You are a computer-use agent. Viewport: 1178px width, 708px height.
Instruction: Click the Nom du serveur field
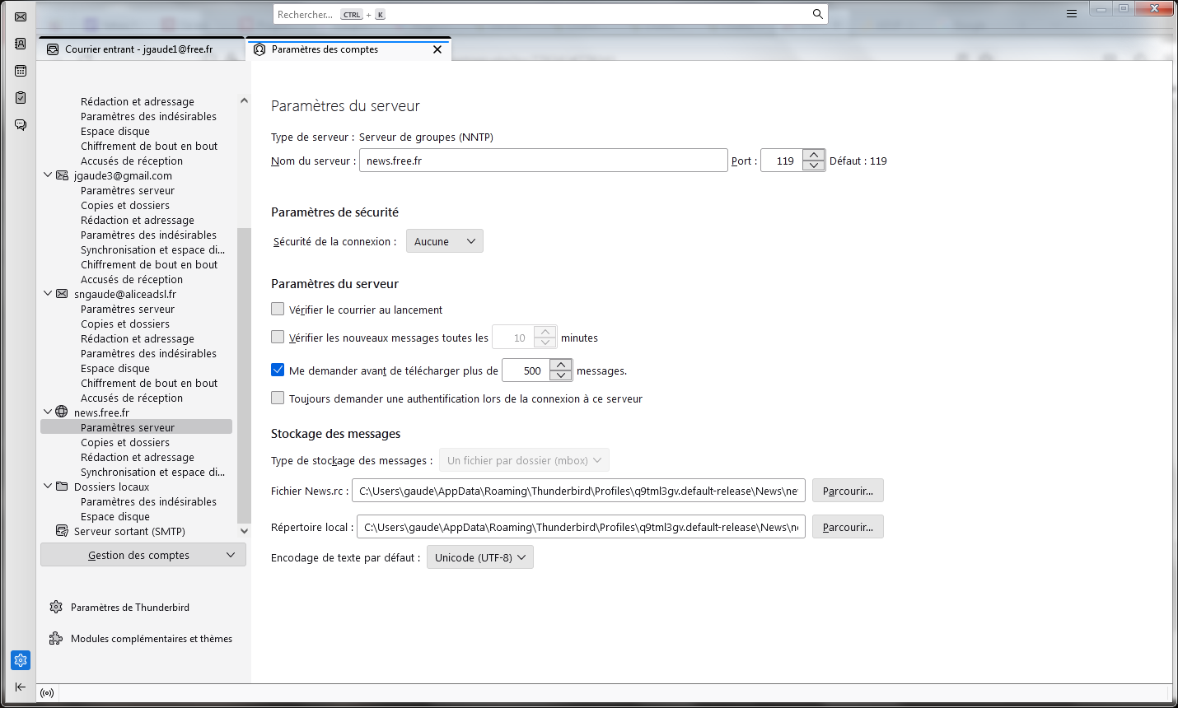coord(543,161)
